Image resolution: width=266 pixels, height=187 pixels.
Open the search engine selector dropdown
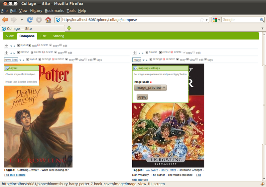point(216,20)
